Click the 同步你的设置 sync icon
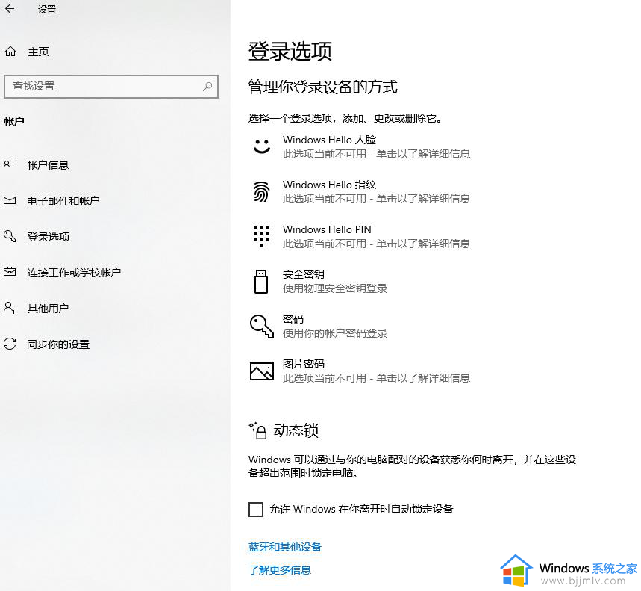This screenshot has height=591, width=641. (10, 344)
